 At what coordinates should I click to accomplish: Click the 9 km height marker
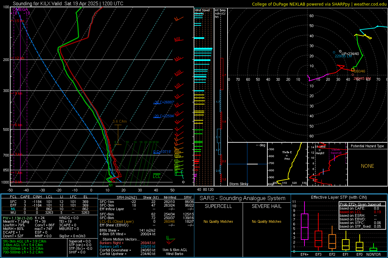[x=18, y=94]
